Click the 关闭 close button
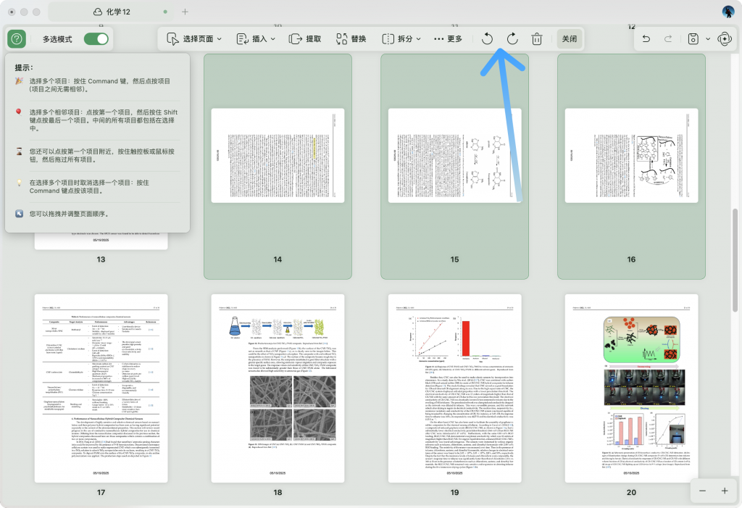 pyautogui.click(x=570, y=39)
